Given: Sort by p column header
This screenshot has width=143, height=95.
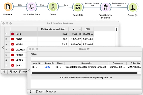Looking at the screenshot, I should [75, 29].
